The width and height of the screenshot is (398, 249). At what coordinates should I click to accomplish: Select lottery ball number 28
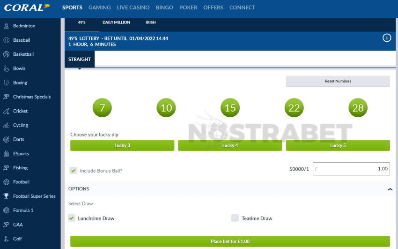click(x=358, y=108)
